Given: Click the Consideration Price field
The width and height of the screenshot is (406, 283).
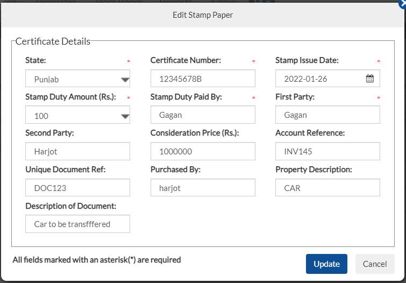Looking at the screenshot, I should click(203, 151).
